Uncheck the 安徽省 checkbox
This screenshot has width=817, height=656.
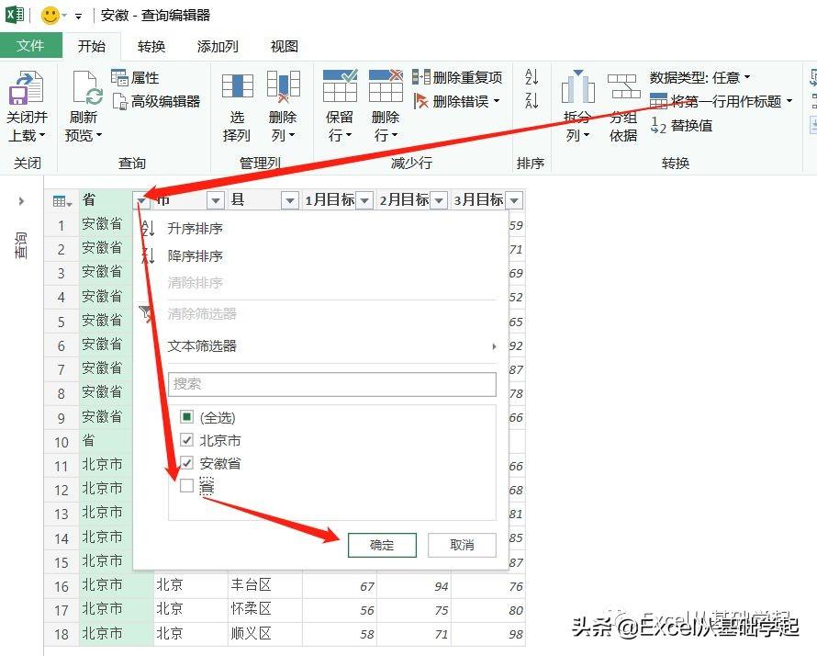186,462
